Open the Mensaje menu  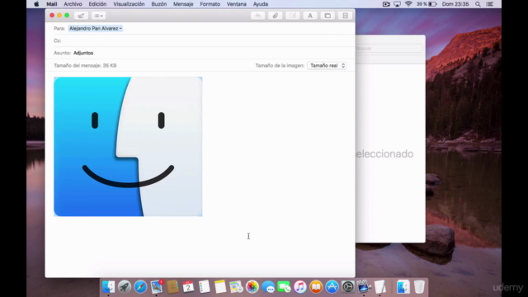(x=183, y=4)
